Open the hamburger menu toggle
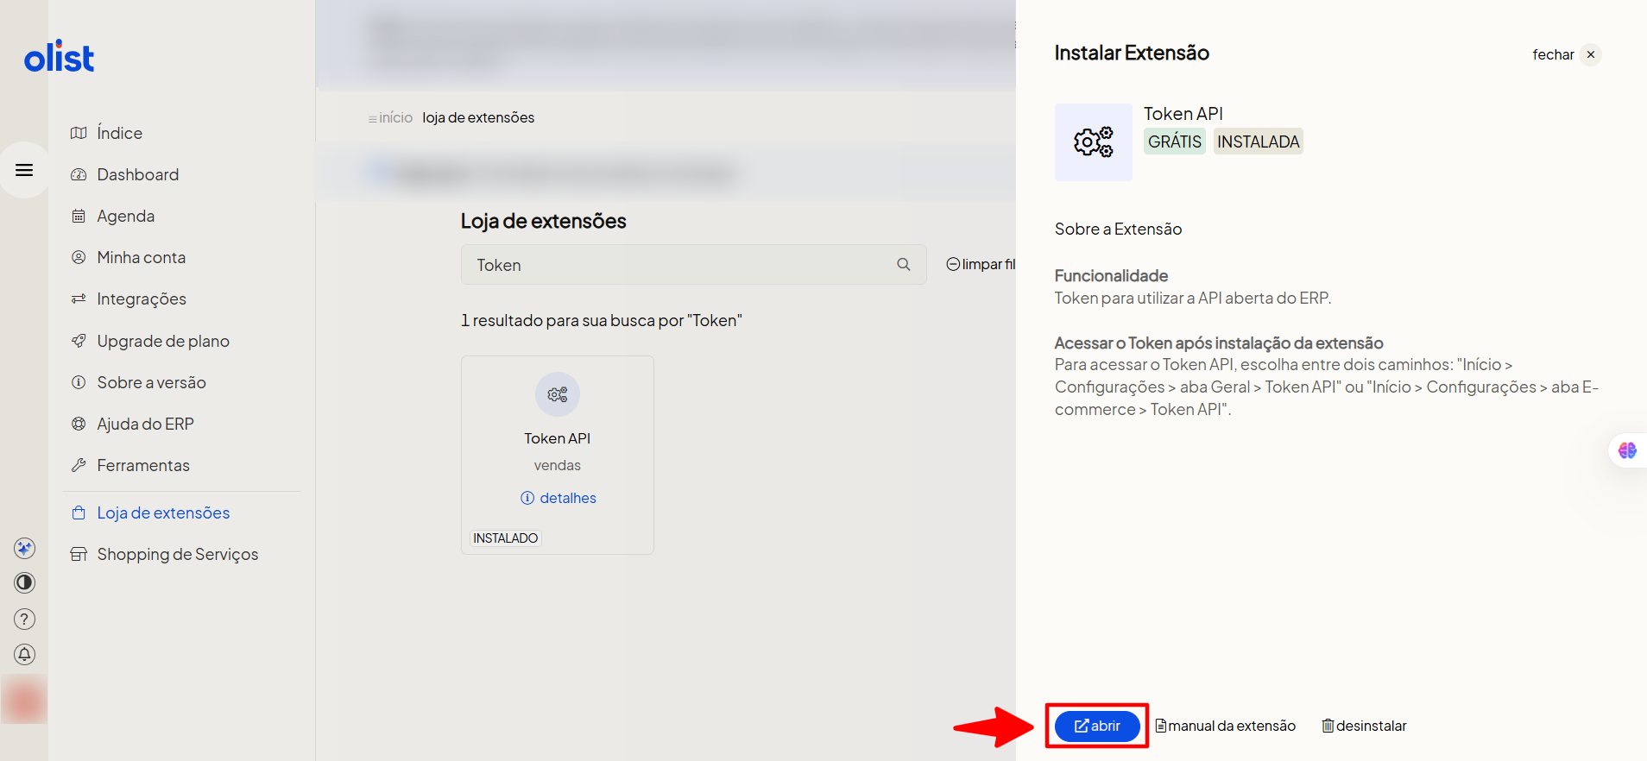The width and height of the screenshot is (1647, 761). (x=24, y=170)
